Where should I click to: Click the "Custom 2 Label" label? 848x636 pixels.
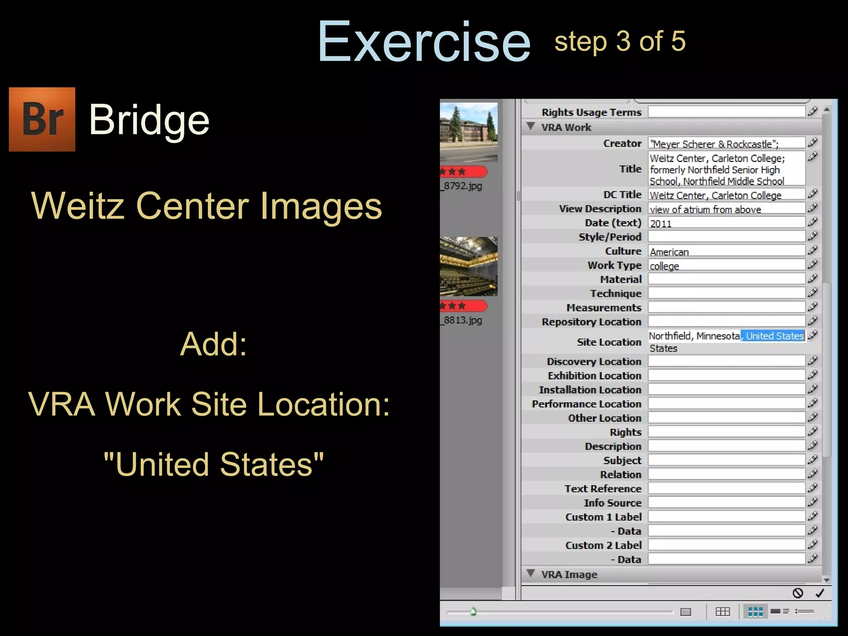click(x=604, y=545)
